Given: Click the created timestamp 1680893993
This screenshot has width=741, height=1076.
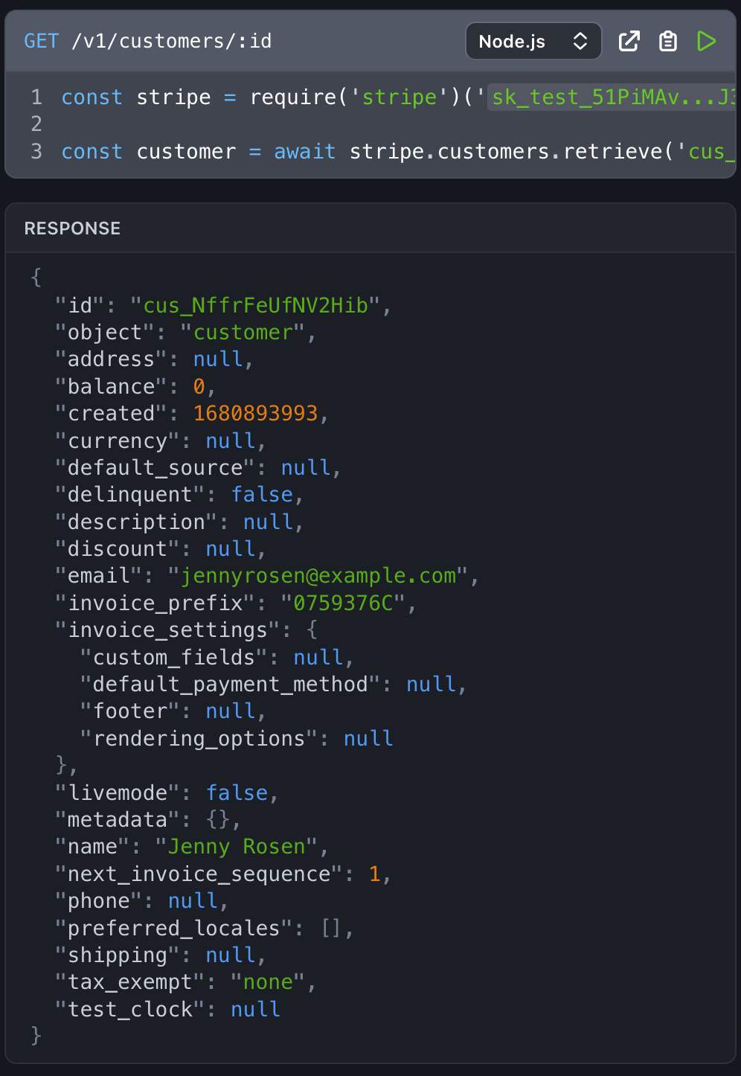Looking at the screenshot, I should [256, 413].
